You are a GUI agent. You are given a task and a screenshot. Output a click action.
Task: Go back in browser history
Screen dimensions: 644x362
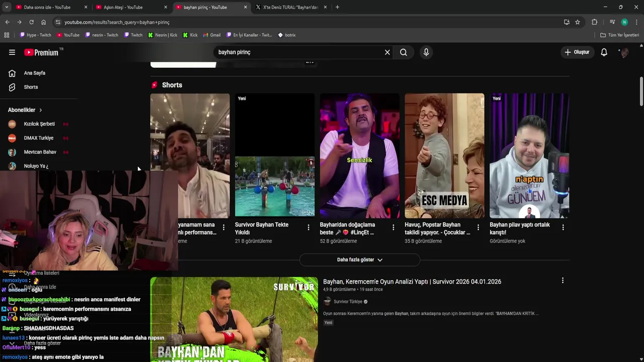tap(7, 22)
